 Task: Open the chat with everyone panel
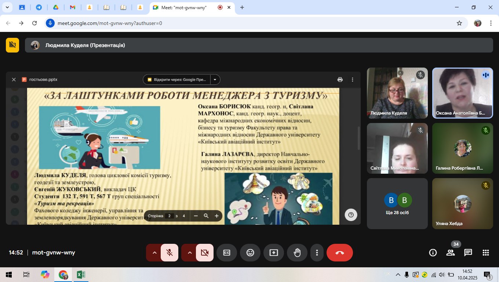[x=468, y=253]
